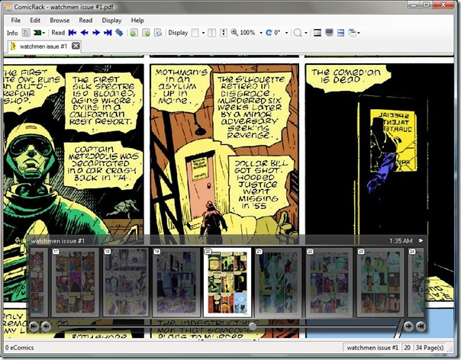461x360 pixels.
Task: Expand the green comic icon dropdown arrow
Action: coord(44,33)
